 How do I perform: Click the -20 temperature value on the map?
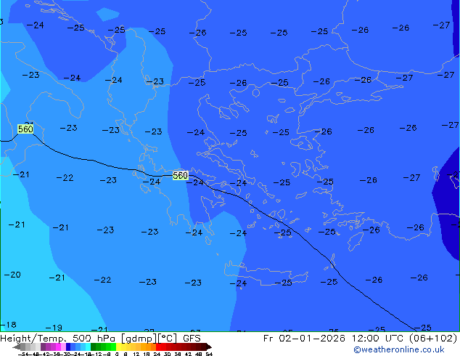coord(12,275)
